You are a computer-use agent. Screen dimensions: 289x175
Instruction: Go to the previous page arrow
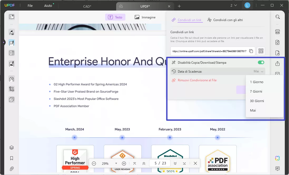144,163
